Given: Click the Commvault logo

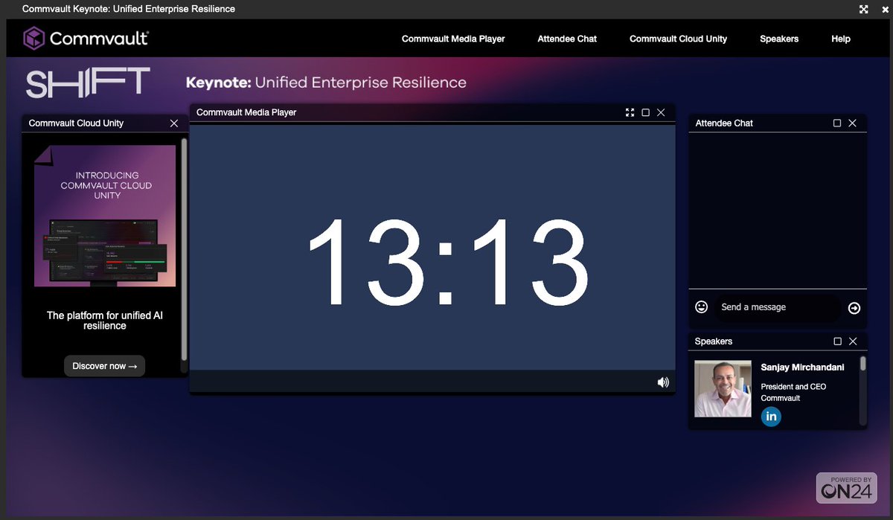Looking at the screenshot, I should pyautogui.click(x=86, y=38).
